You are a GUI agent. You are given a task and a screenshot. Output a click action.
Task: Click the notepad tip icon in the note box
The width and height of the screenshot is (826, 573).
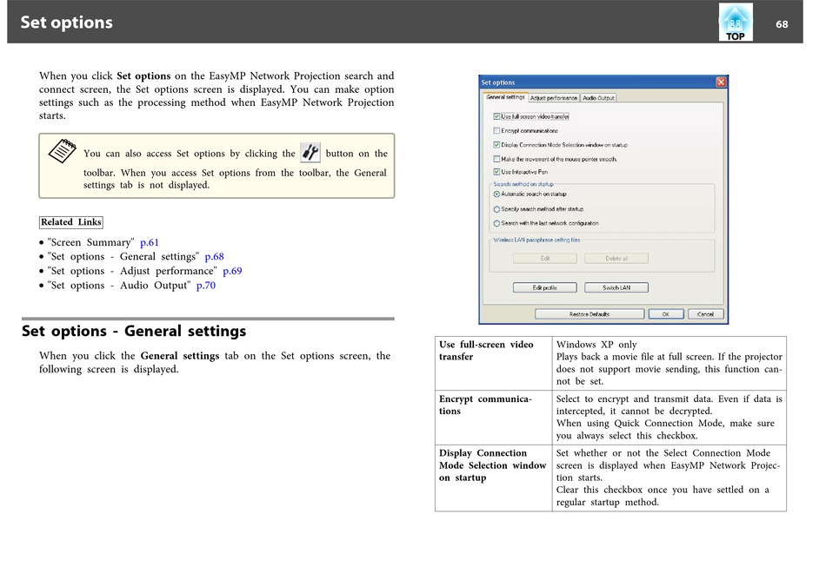click(x=62, y=151)
